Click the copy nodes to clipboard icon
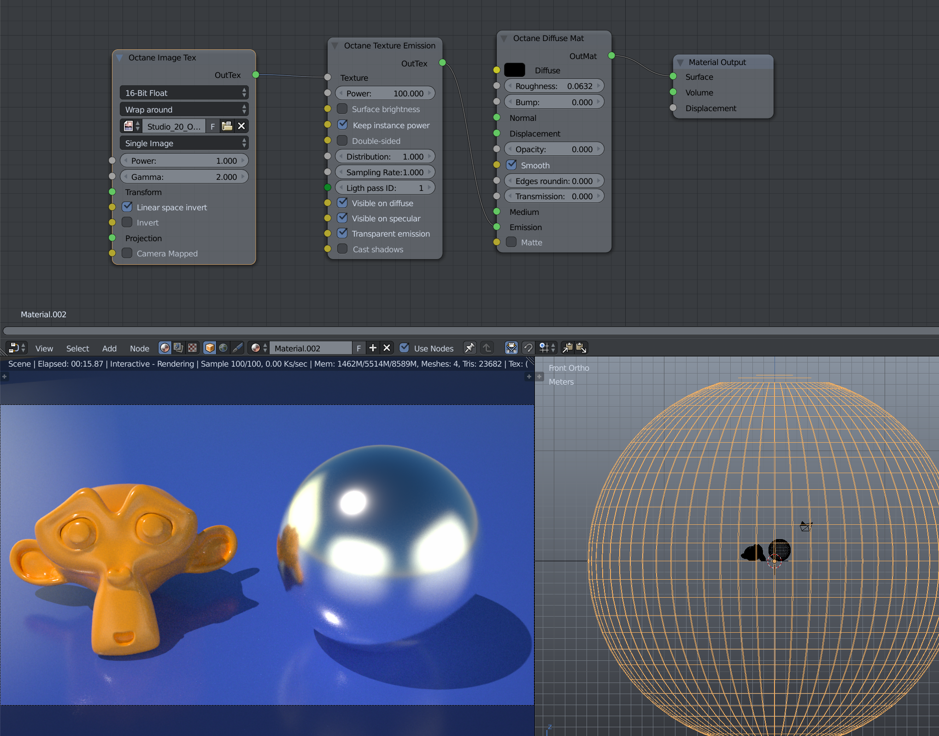This screenshot has height=736, width=939. 568,348
